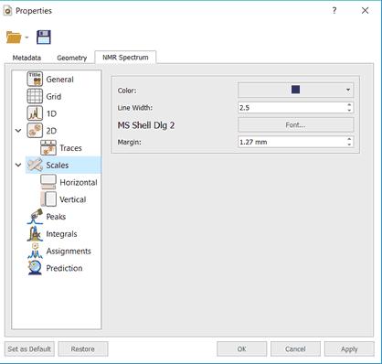Click the Properties window title icon

[7, 11]
